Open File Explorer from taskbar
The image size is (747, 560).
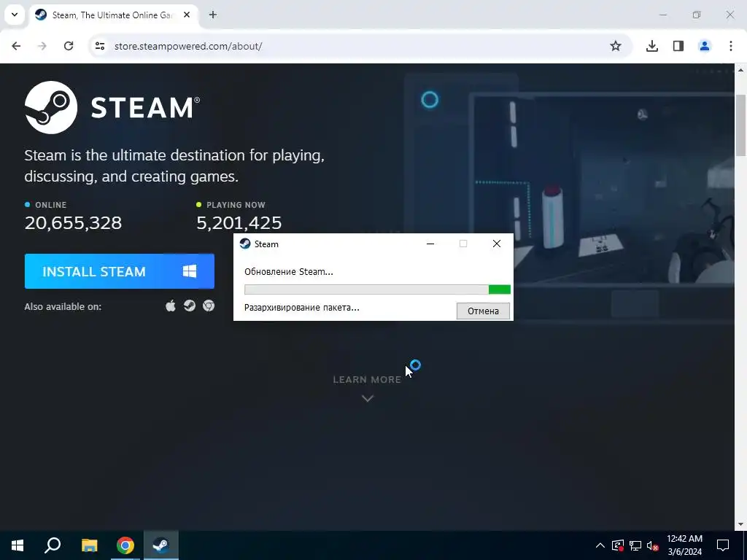(89, 545)
